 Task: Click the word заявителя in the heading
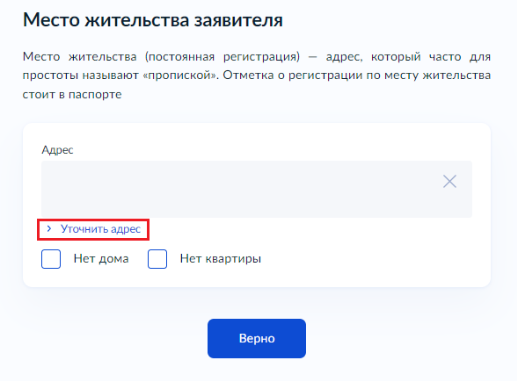(x=238, y=20)
